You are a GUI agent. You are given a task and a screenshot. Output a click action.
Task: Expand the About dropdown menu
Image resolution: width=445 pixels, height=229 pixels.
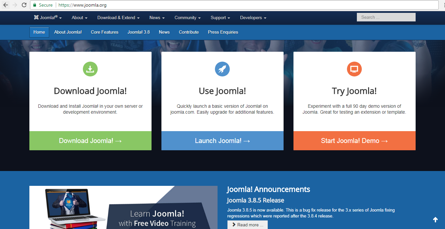(x=80, y=17)
